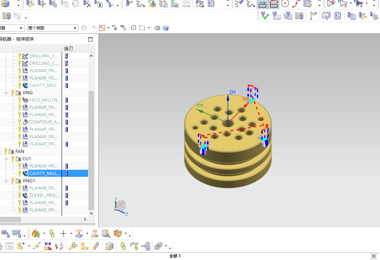Click the tool-with-clock icon
380x260 pixels.
click(374, 16)
